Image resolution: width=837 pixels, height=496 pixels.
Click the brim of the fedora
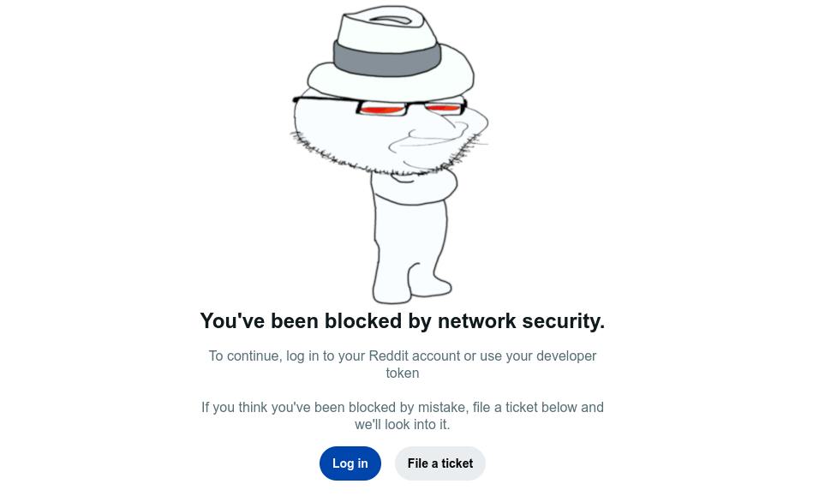(x=390, y=83)
